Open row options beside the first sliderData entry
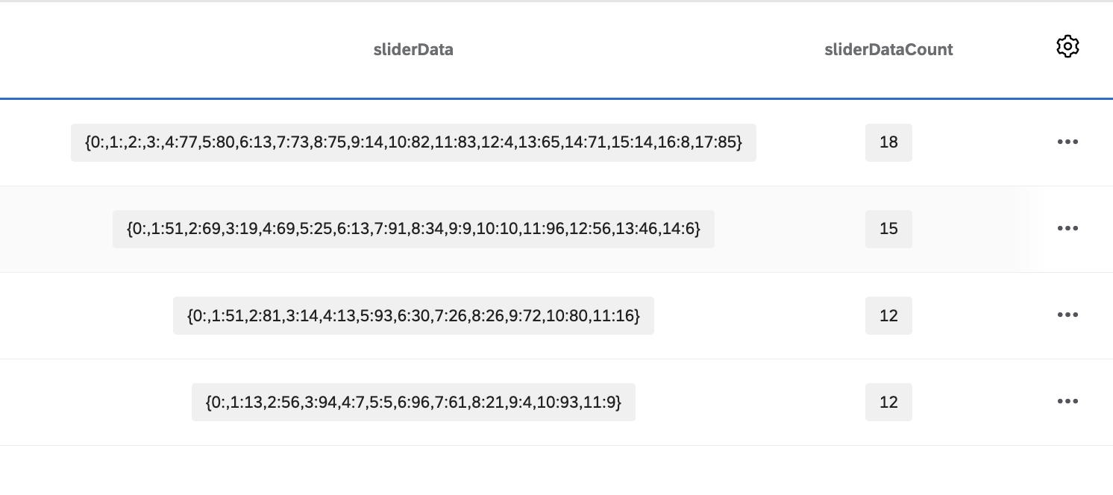The height and width of the screenshot is (495, 1113). (x=1067, y=142)
